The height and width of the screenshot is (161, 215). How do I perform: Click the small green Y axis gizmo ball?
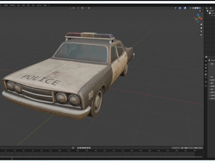pos(200,17)
